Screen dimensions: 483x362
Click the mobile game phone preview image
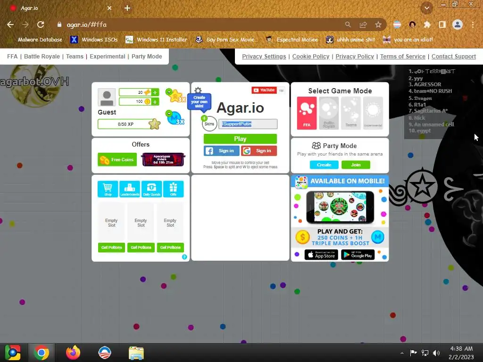click(x=340, y=207)
